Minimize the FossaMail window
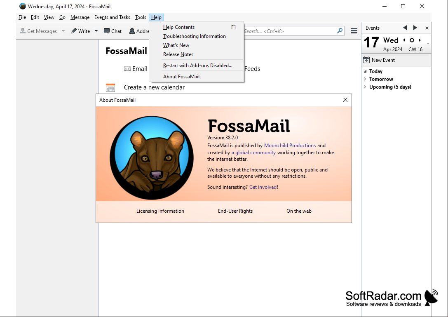The width and height of the screenshot is (448, 317). [x=385, y=6]
